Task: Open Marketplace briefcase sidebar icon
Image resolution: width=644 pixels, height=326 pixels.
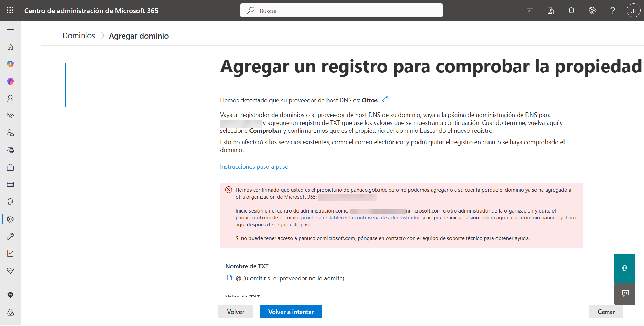Action: click(10, 167)
